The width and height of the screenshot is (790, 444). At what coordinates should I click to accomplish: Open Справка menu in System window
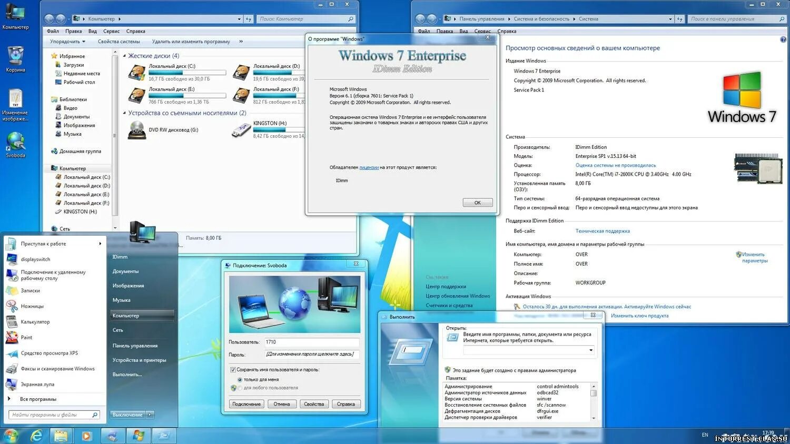[x=507, y=31]
